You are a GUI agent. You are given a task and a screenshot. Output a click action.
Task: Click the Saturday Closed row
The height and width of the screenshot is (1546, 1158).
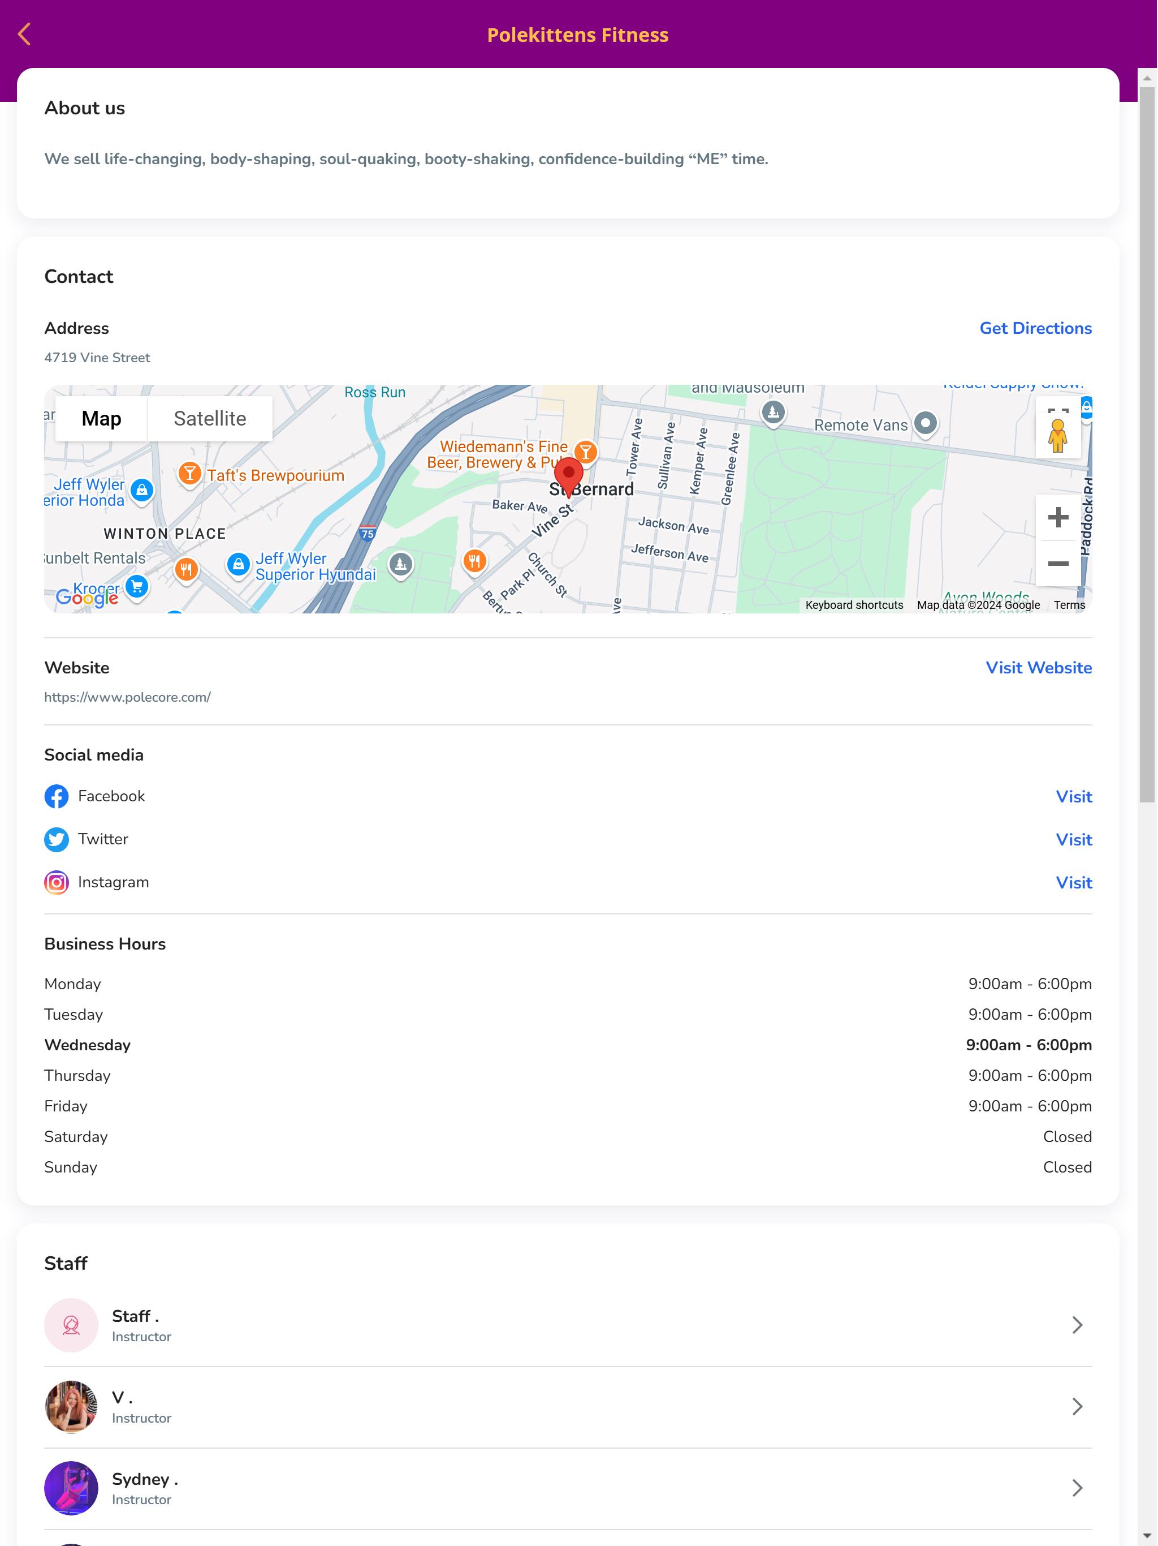(568, 1136)
